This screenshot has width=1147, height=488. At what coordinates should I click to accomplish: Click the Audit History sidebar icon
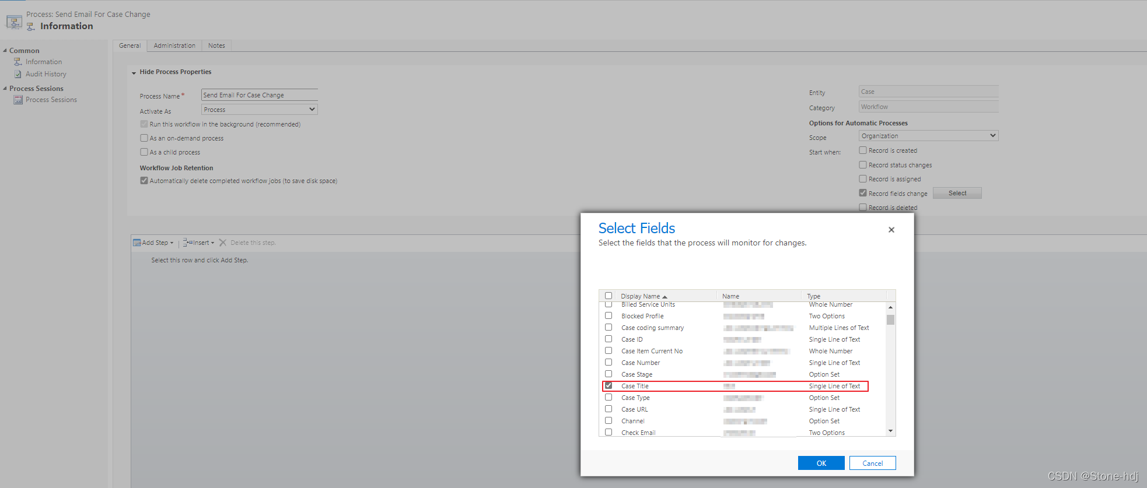pyautogui.click(x=18, y=74)
